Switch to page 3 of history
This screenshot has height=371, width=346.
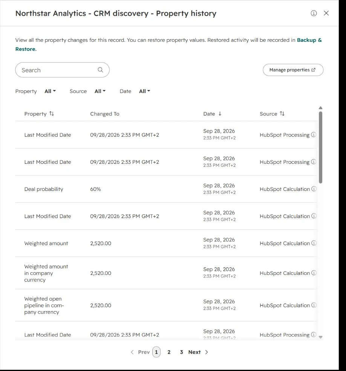pos(181,352)
